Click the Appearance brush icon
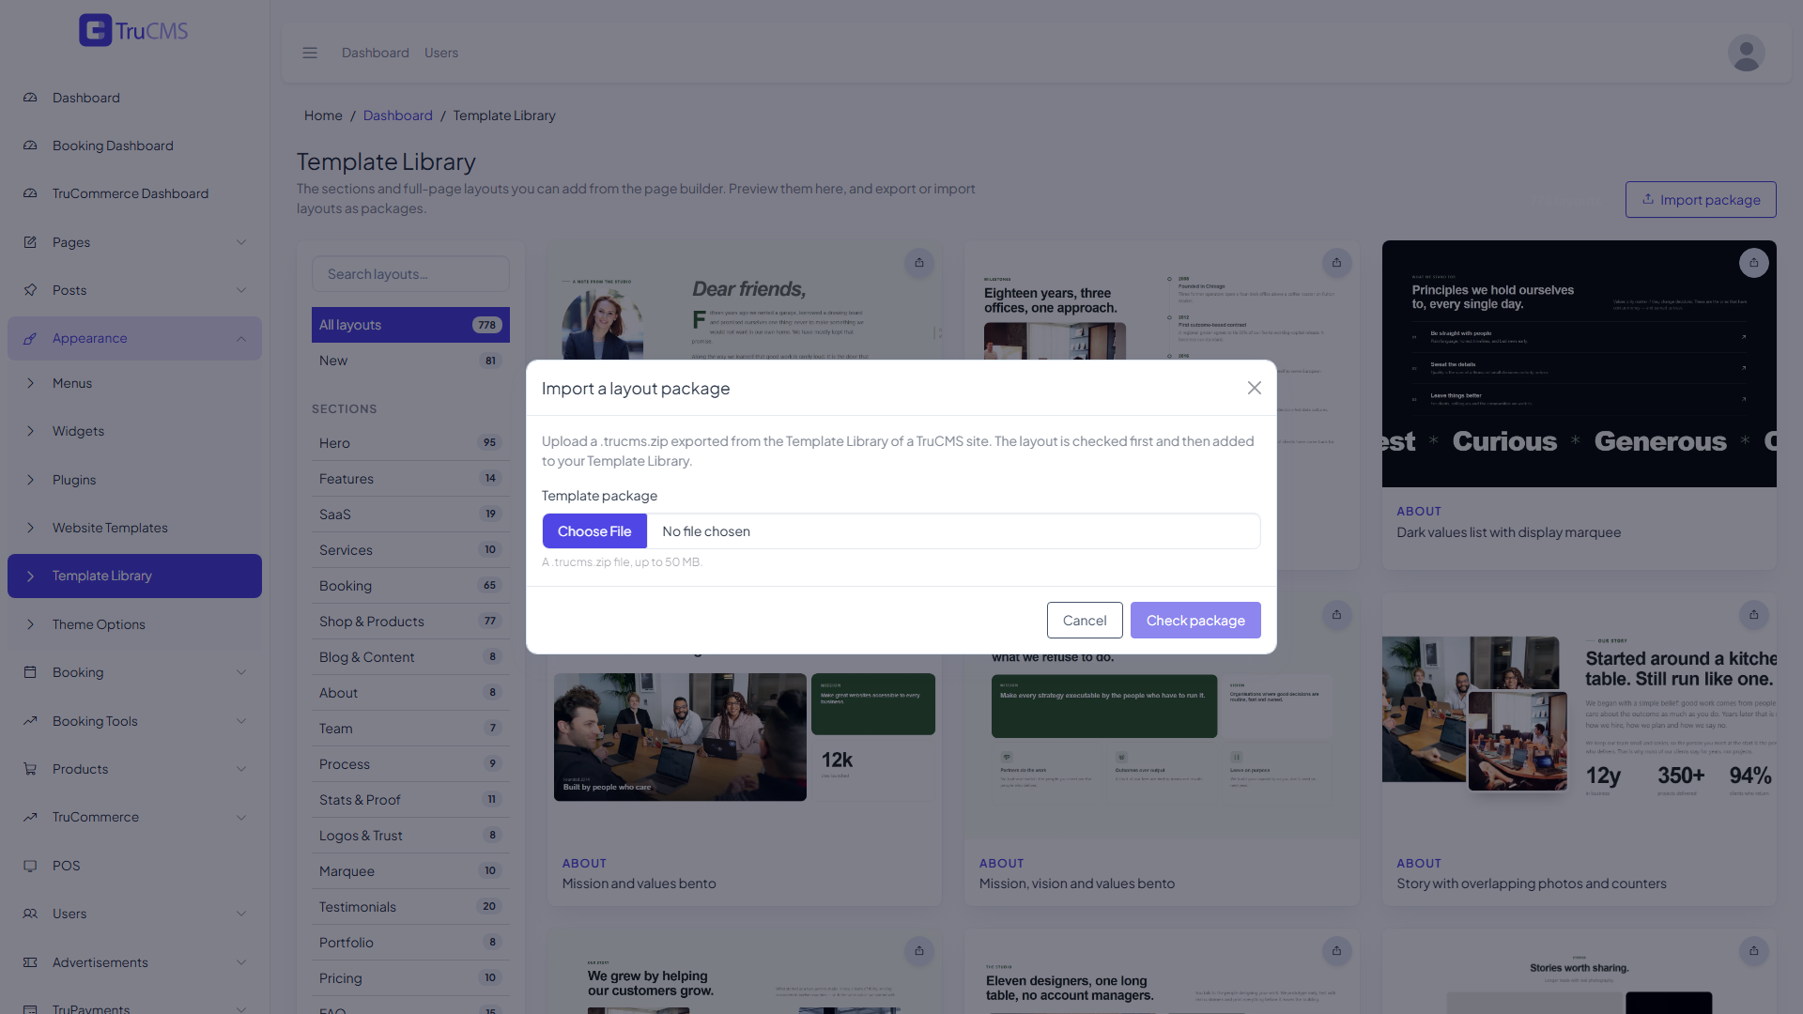 (x=30, y=338)
